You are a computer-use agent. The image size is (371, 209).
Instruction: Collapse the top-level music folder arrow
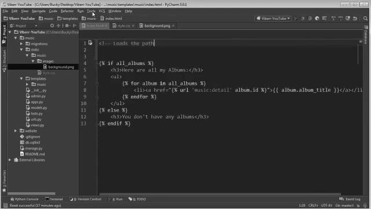(x=16, y=38)
